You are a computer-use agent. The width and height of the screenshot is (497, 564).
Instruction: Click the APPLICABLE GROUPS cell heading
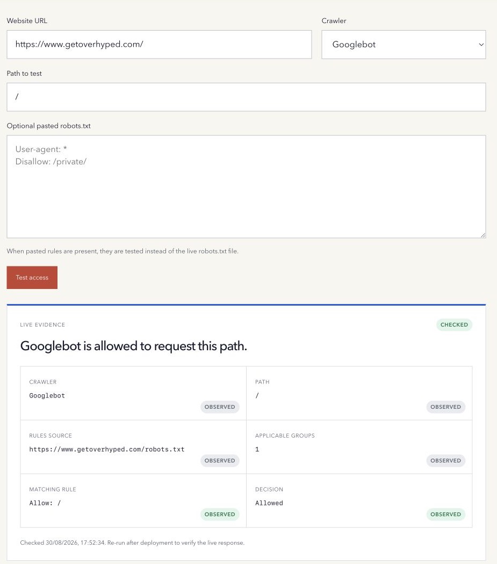pyautogui.click(x=285, y=436)
